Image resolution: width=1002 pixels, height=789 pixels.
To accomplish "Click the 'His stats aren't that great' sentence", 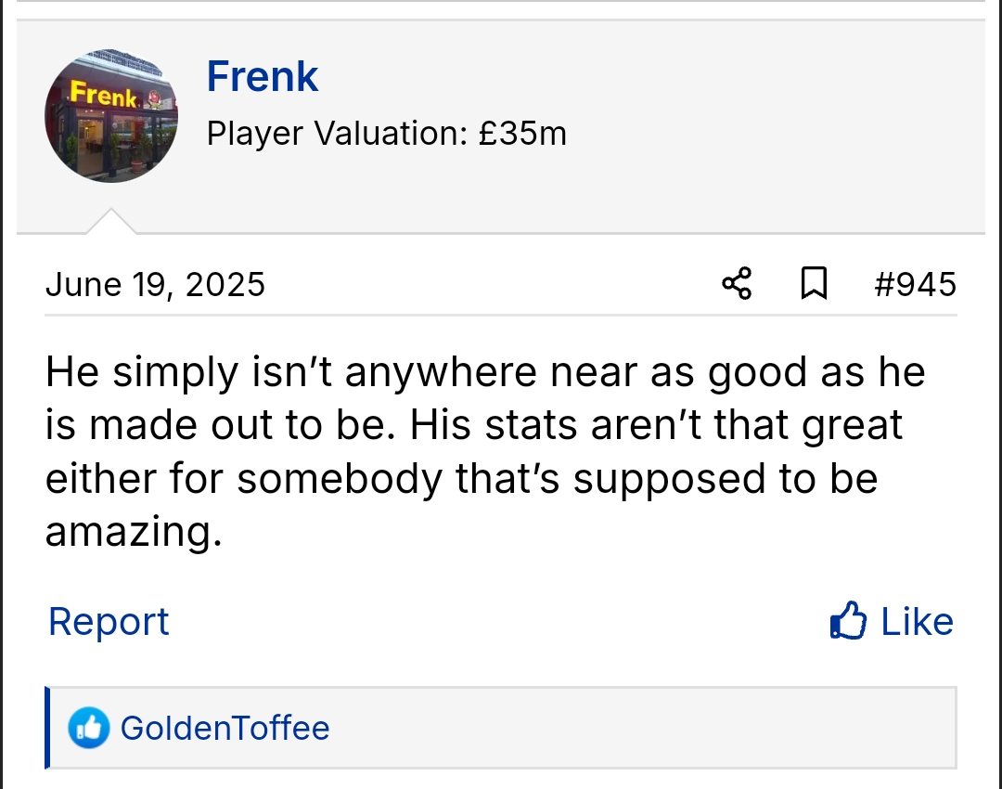I will pyautogui.click(x=656, y=425).
